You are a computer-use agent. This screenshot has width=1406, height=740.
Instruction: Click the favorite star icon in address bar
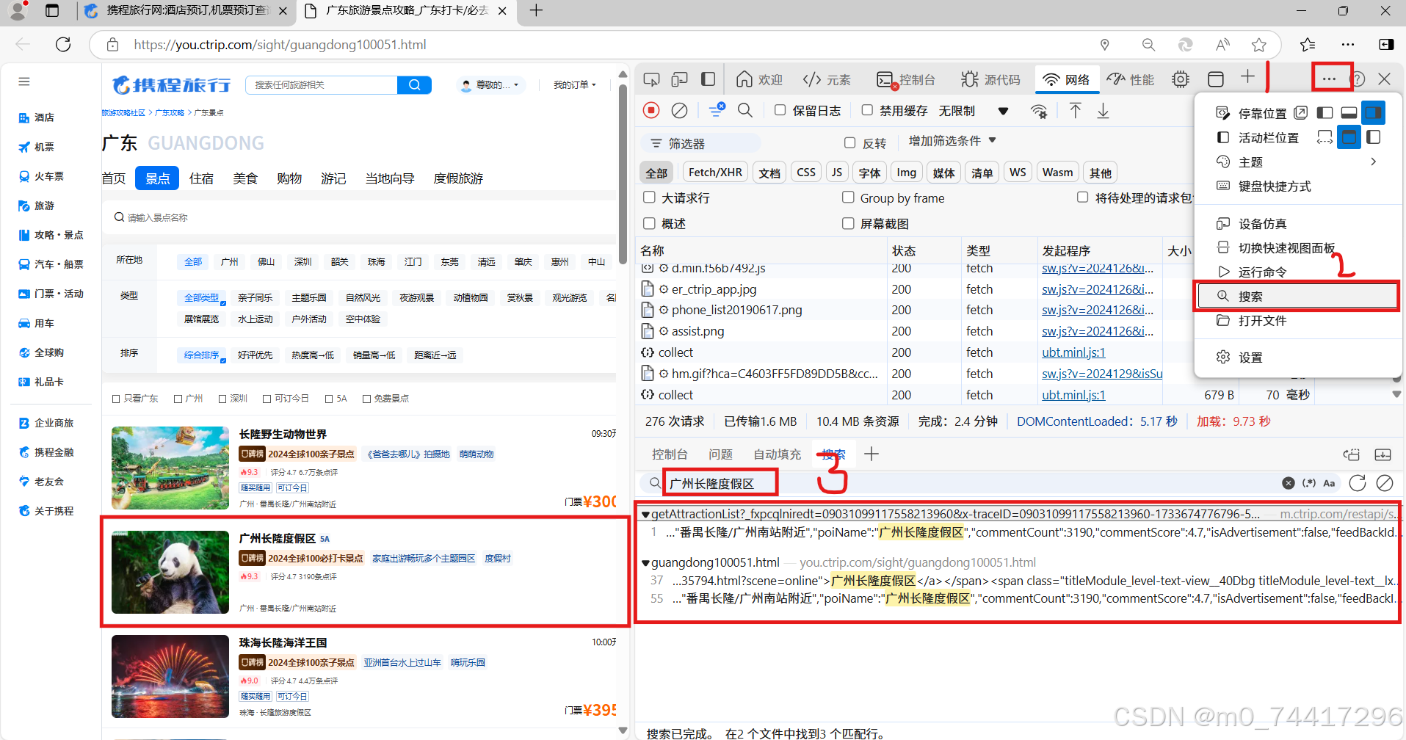[x=1259, y=45]
